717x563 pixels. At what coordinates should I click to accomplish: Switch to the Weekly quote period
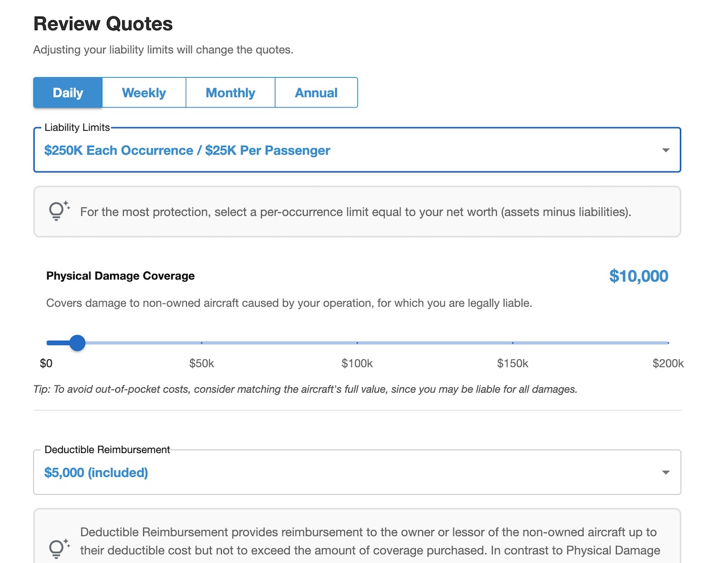[144, 93]
